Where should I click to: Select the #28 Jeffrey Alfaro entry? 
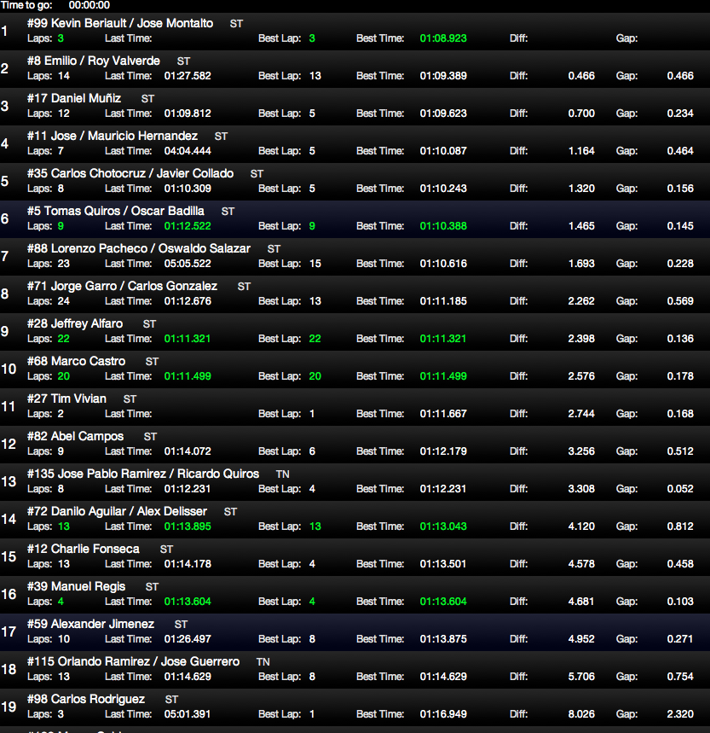tap(75, 323)
